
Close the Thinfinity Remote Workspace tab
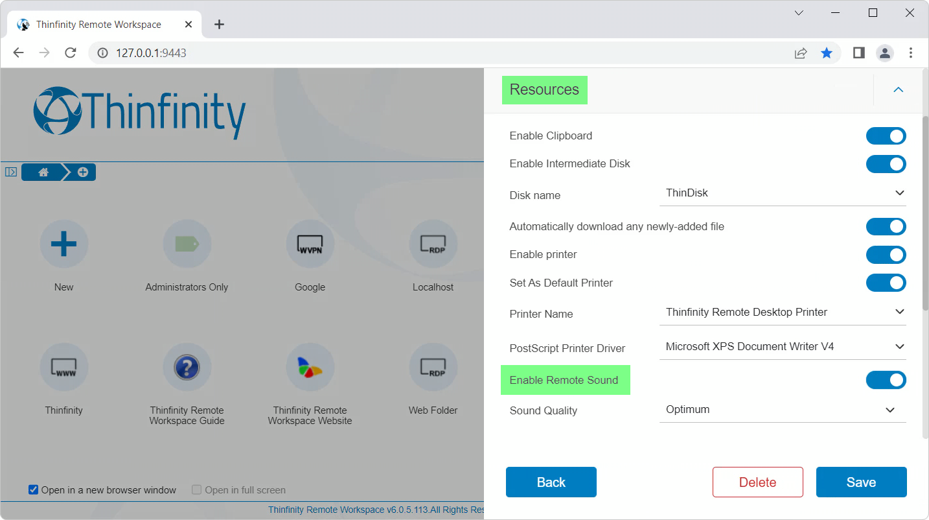(x=189, y=25)
